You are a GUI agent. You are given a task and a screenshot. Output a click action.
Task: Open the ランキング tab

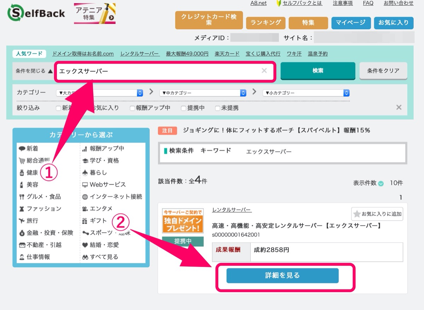pyautogui.click(x=266, y=23)
